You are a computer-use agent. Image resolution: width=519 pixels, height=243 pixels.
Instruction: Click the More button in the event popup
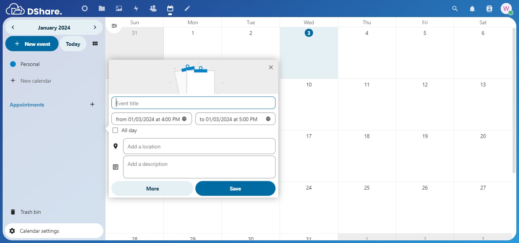pos(152,188)
